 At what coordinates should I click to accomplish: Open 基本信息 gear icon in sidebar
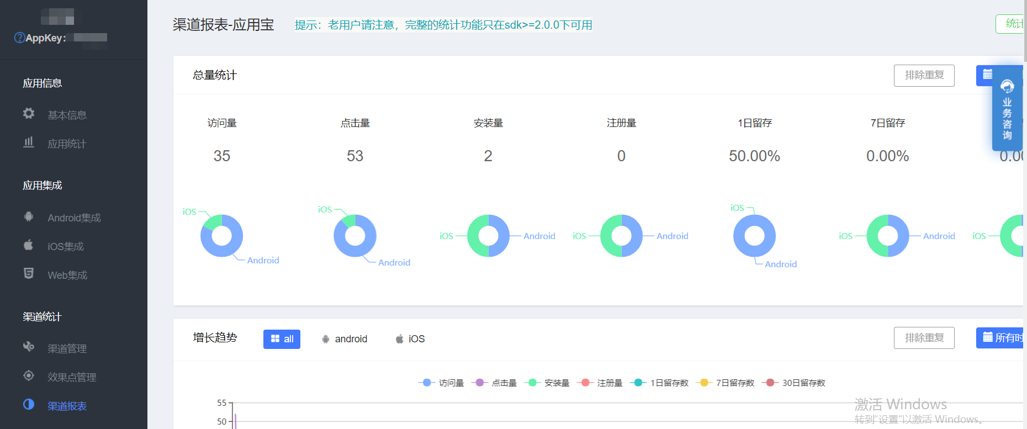tap(29, 114)
